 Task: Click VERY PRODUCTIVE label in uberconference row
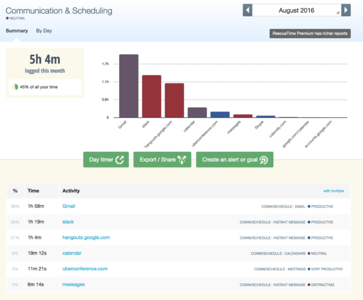327,269
